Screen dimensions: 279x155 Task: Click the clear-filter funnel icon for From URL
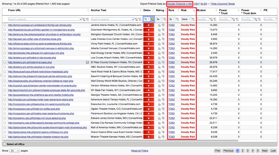point(87,19)
